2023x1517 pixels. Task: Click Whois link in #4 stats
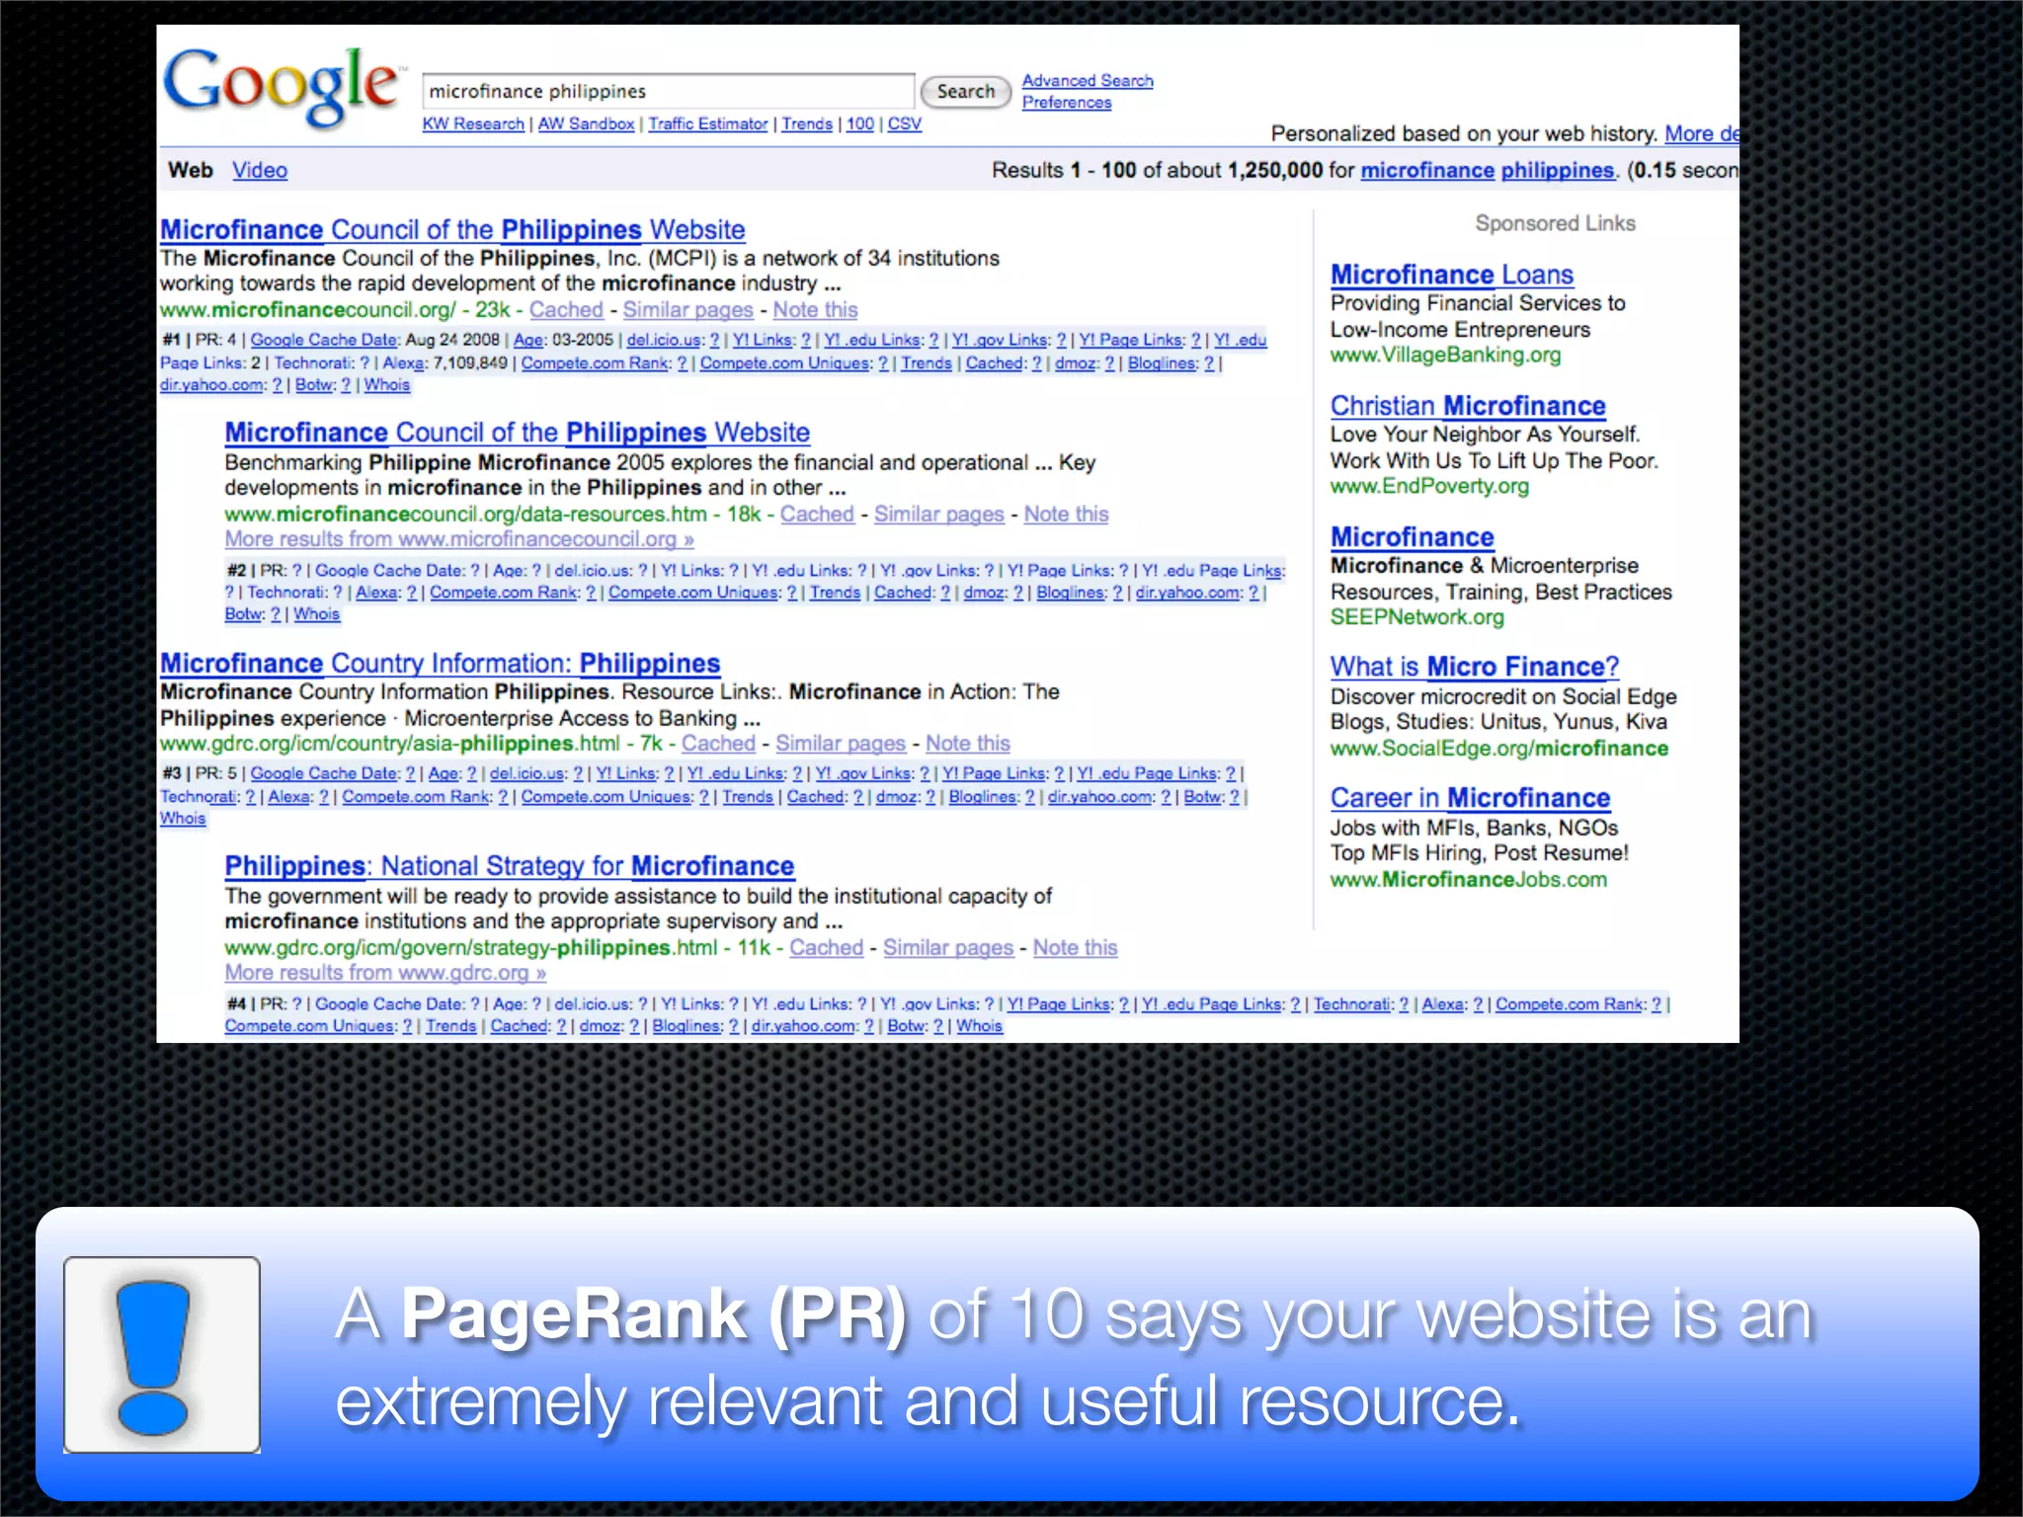click(x=979, y=1027)
